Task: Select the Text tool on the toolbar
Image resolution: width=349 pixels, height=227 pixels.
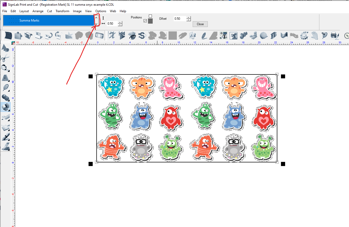Action: click(x=224, y=36)
